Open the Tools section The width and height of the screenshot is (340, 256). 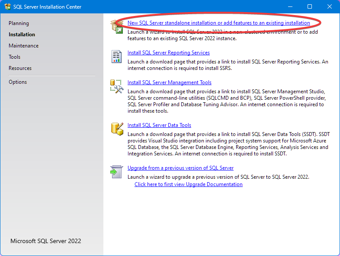point(15,57)
